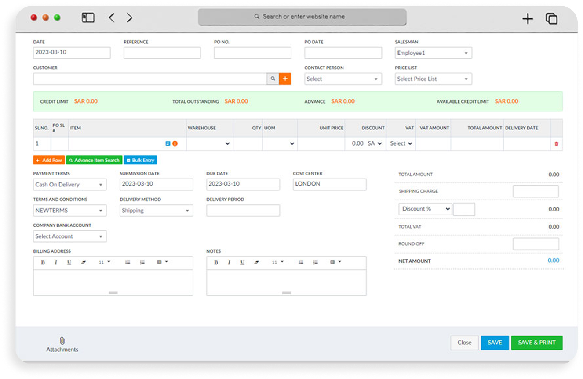Click the blue item details icon in row 1
Screen dimensions: 583x379
coord(168,143)
